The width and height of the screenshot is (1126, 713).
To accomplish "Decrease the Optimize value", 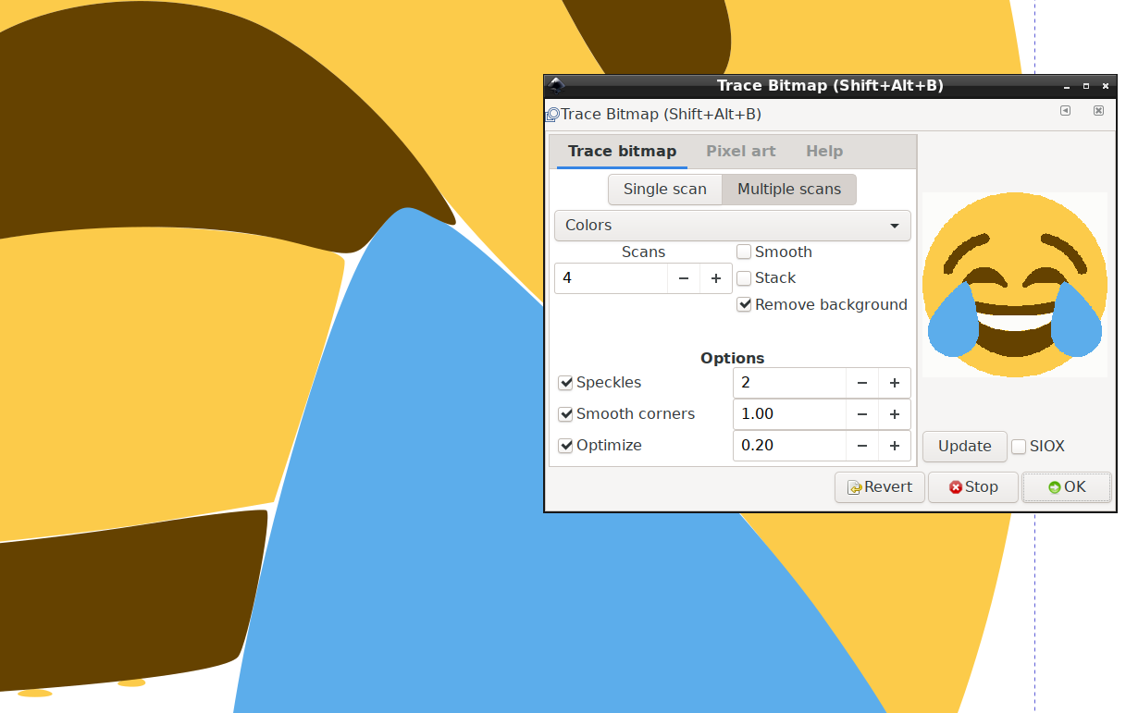I will coord(862,446).
